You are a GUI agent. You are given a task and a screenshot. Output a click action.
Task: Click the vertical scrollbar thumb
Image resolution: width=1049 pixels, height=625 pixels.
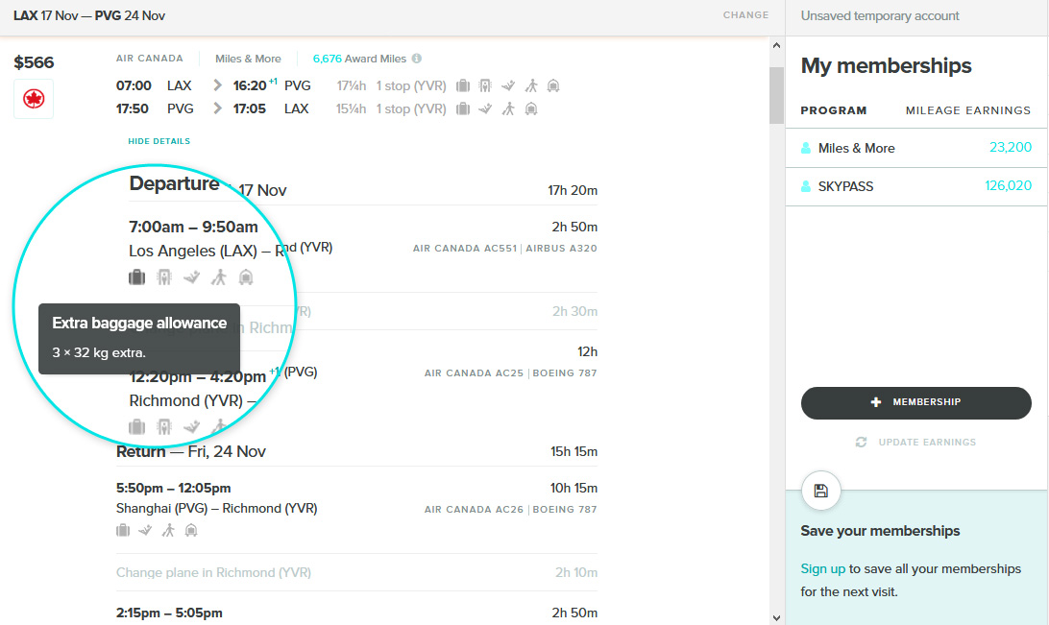click(x=776, y=96)
